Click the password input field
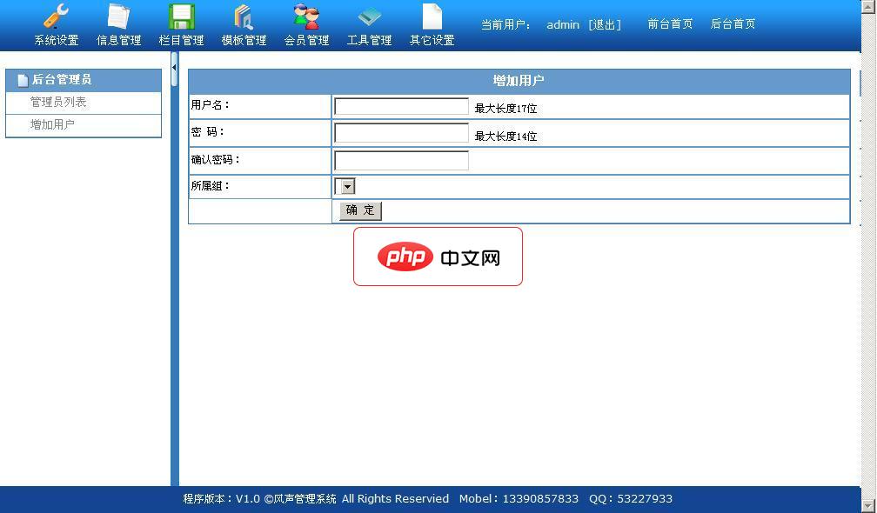This screenshot has height=513, width=877. click(400, 133)
